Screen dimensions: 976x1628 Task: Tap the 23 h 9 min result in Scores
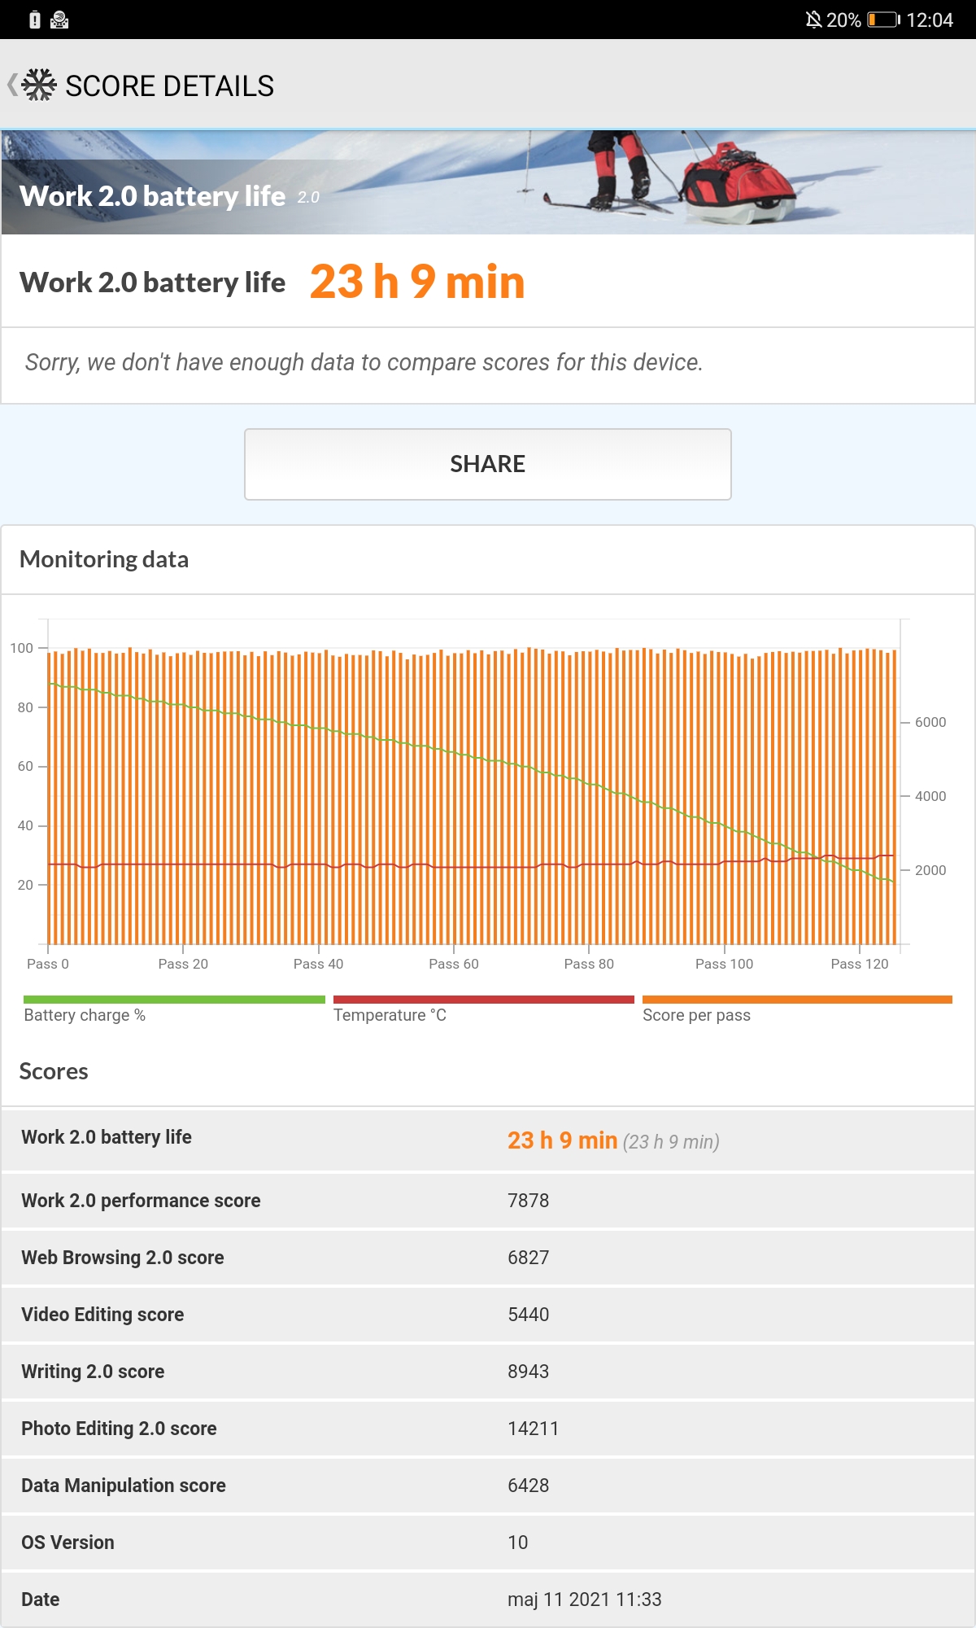[x=562, y=1140]
